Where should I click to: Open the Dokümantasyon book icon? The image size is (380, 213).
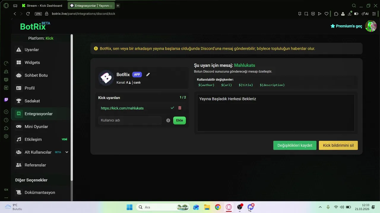click(19, 192)
